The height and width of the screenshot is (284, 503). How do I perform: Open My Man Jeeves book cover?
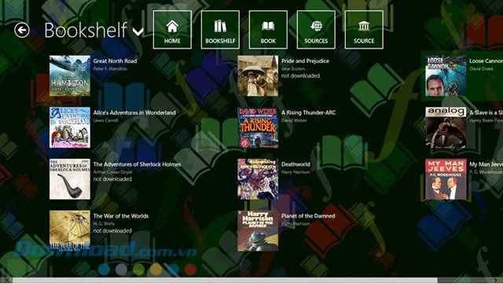[446, 179]
